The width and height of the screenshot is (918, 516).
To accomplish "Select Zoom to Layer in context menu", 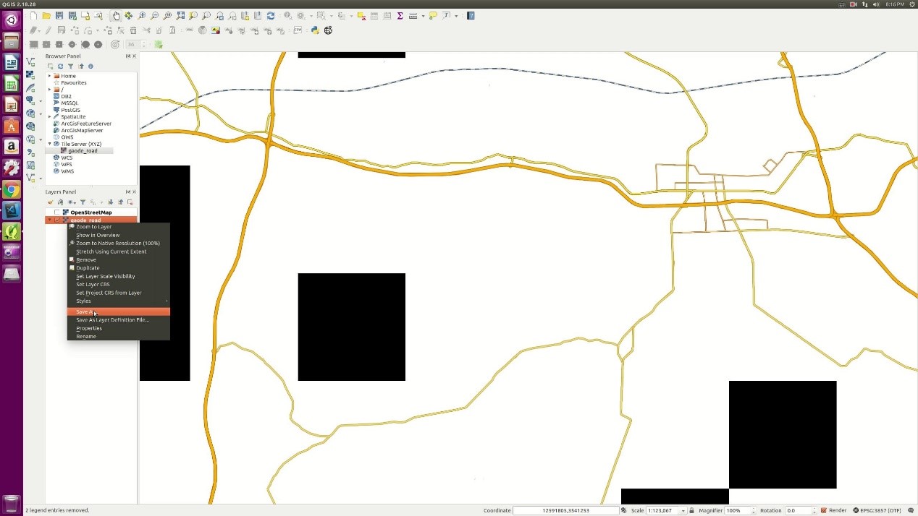I will tap(93, 227).
